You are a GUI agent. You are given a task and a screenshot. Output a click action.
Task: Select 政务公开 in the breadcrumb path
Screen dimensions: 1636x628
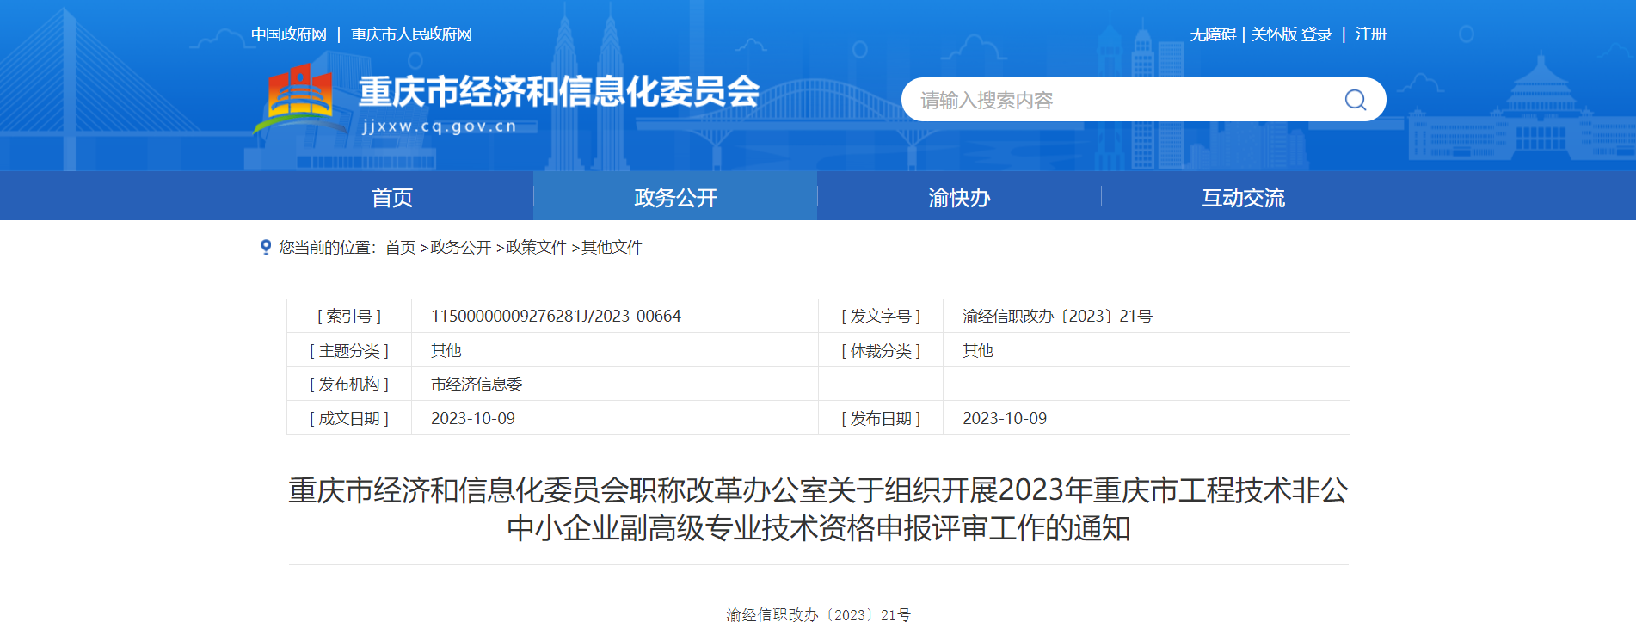pos(460,248)
